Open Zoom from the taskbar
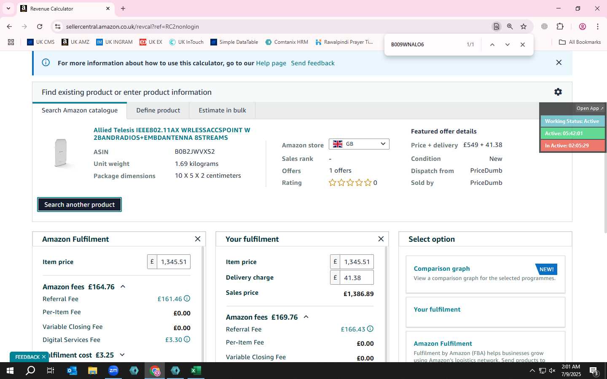607x379 pixels. (x=113, y=371)
